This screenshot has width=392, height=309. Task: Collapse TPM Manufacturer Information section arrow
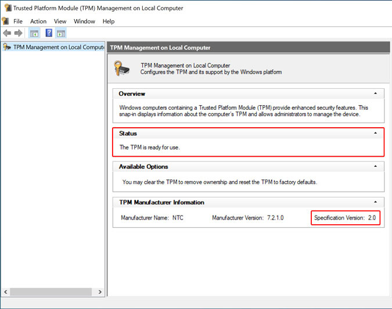click(x=376, y=202)
